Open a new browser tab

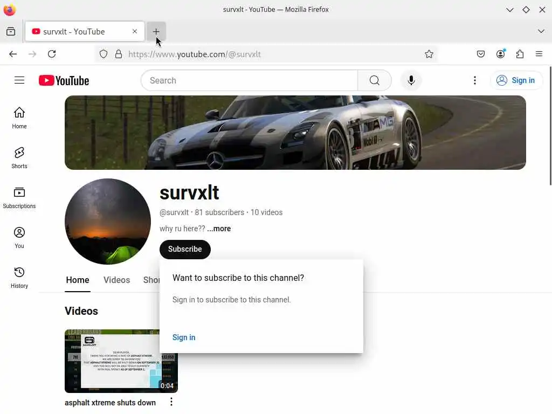[x=156, y=31]
